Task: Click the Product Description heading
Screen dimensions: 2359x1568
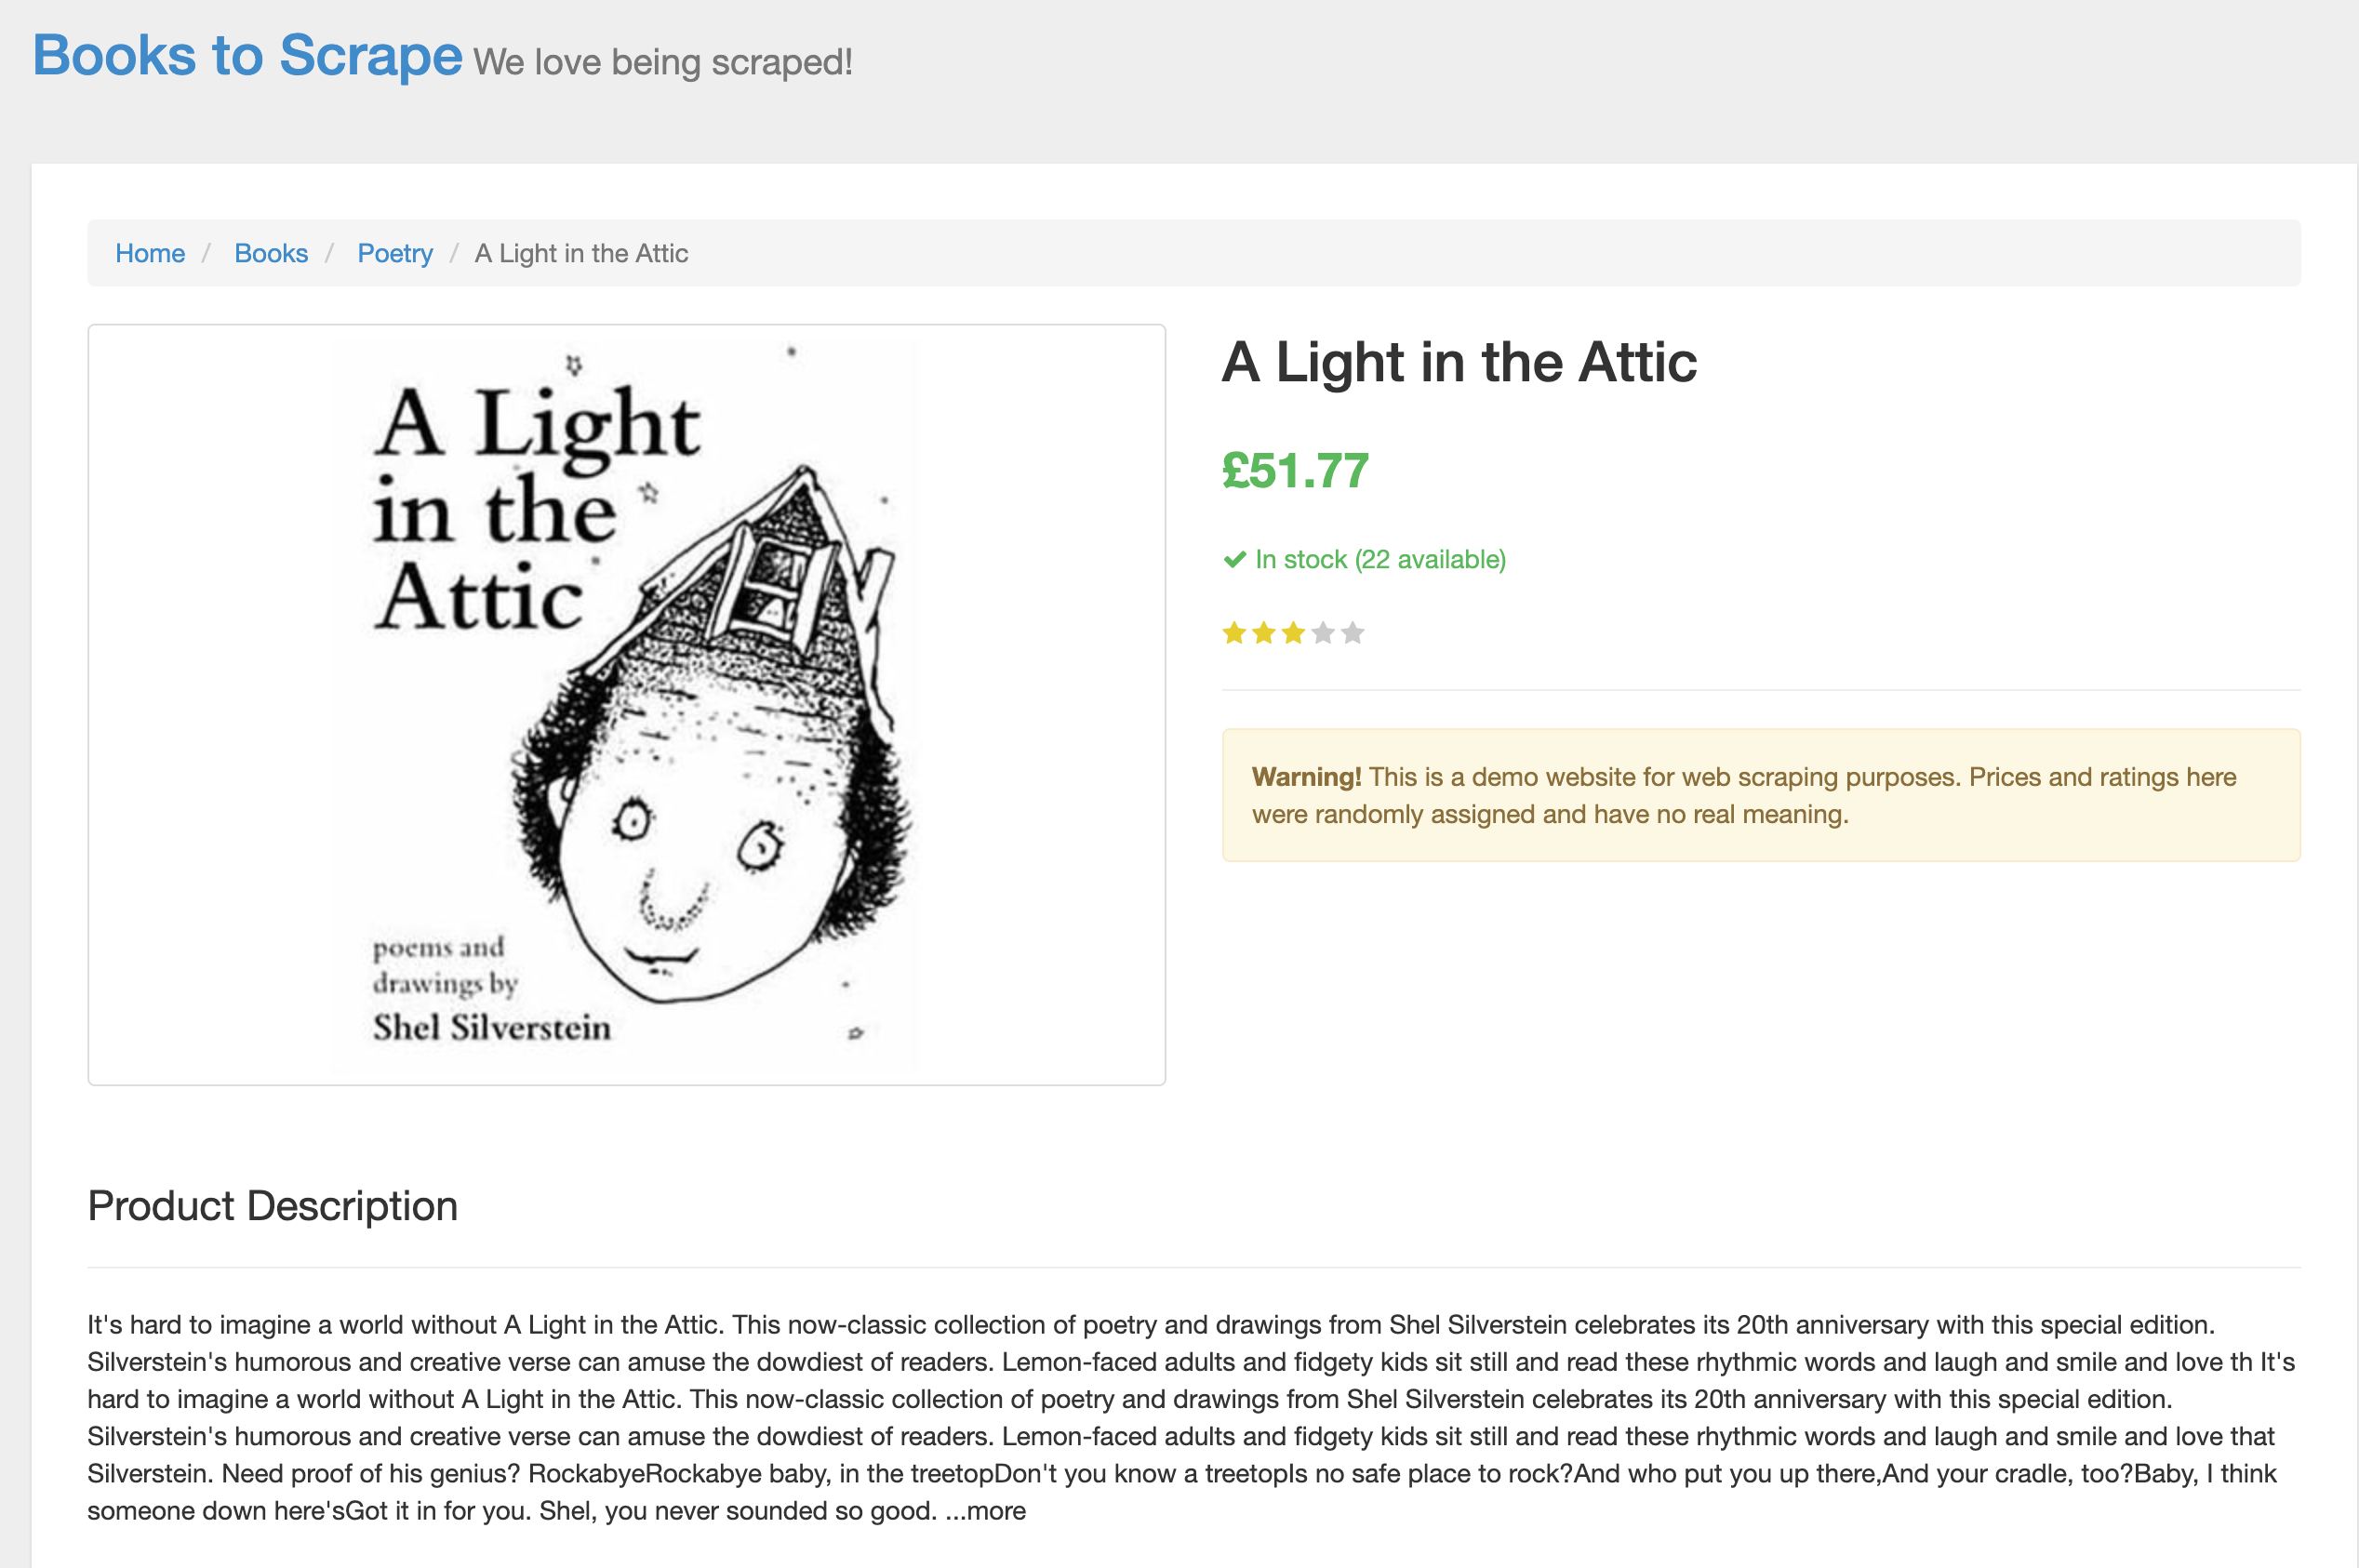Action: pos(272,1206)
